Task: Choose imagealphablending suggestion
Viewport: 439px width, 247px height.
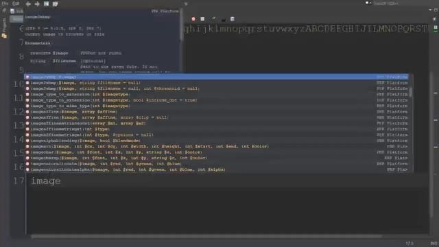Action: [216, 141]
